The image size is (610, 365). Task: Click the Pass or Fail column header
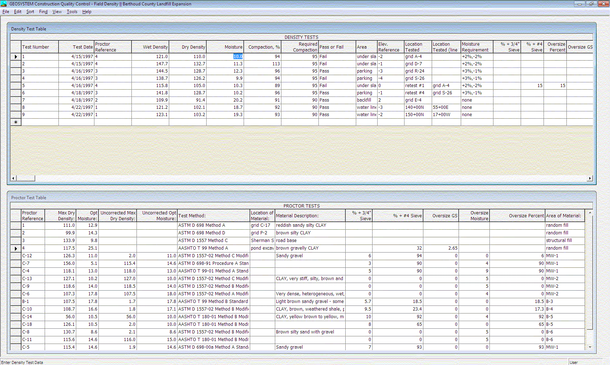[x=337, y=47]
